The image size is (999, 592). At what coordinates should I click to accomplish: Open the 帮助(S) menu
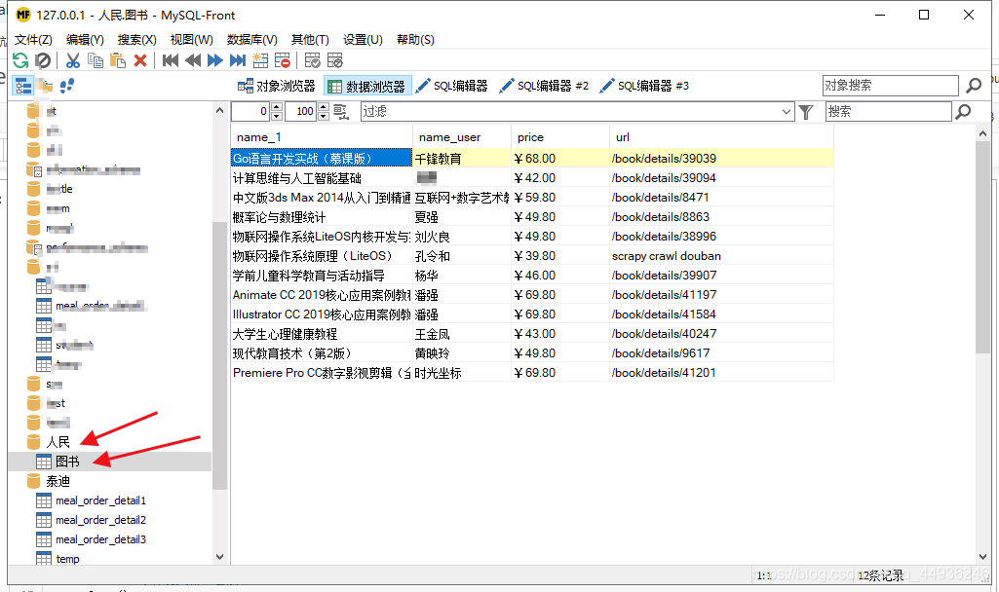(x=415, y=40)
